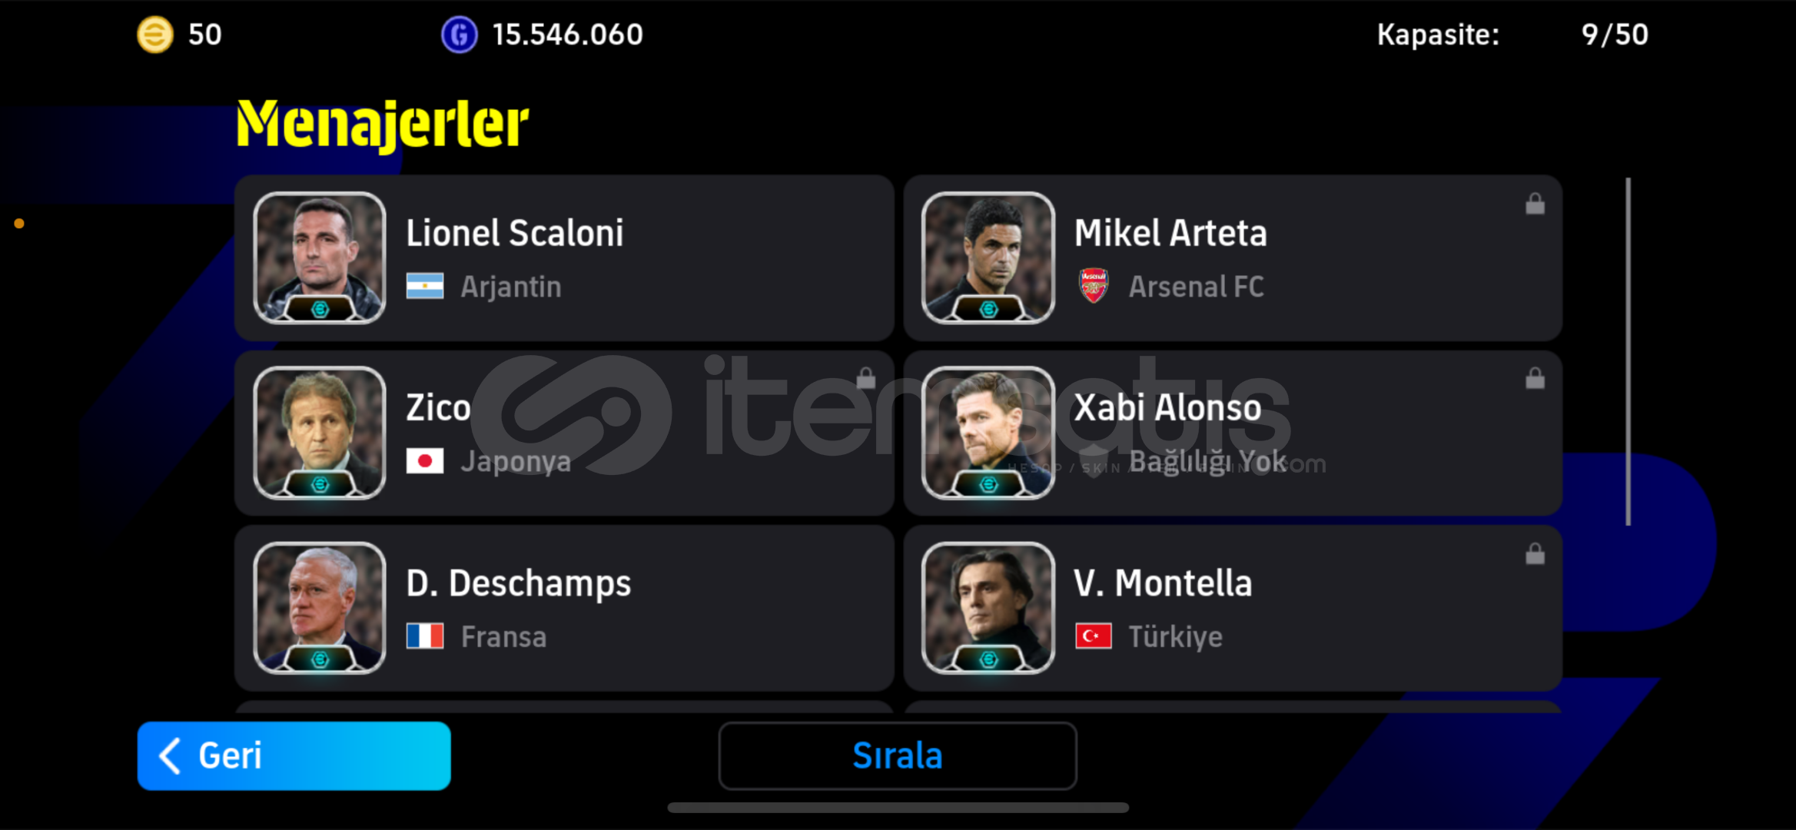Tap the blue GP currency icon
Viewport: 1796px width, 830px height.
coord(459,35)
